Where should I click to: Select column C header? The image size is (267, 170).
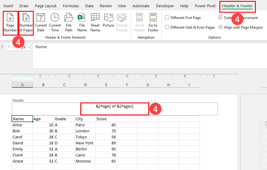point(64,85)
